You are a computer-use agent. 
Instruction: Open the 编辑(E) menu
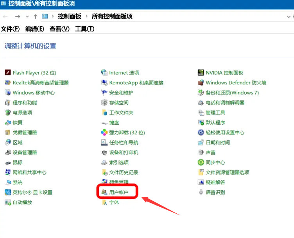[x=35, y=29]
